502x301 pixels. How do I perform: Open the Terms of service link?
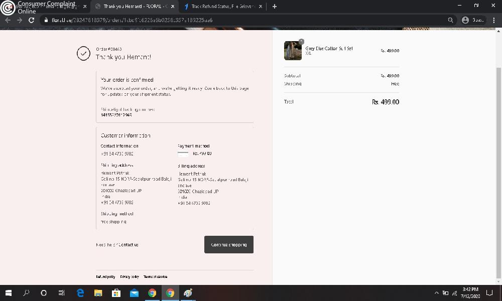155,277
